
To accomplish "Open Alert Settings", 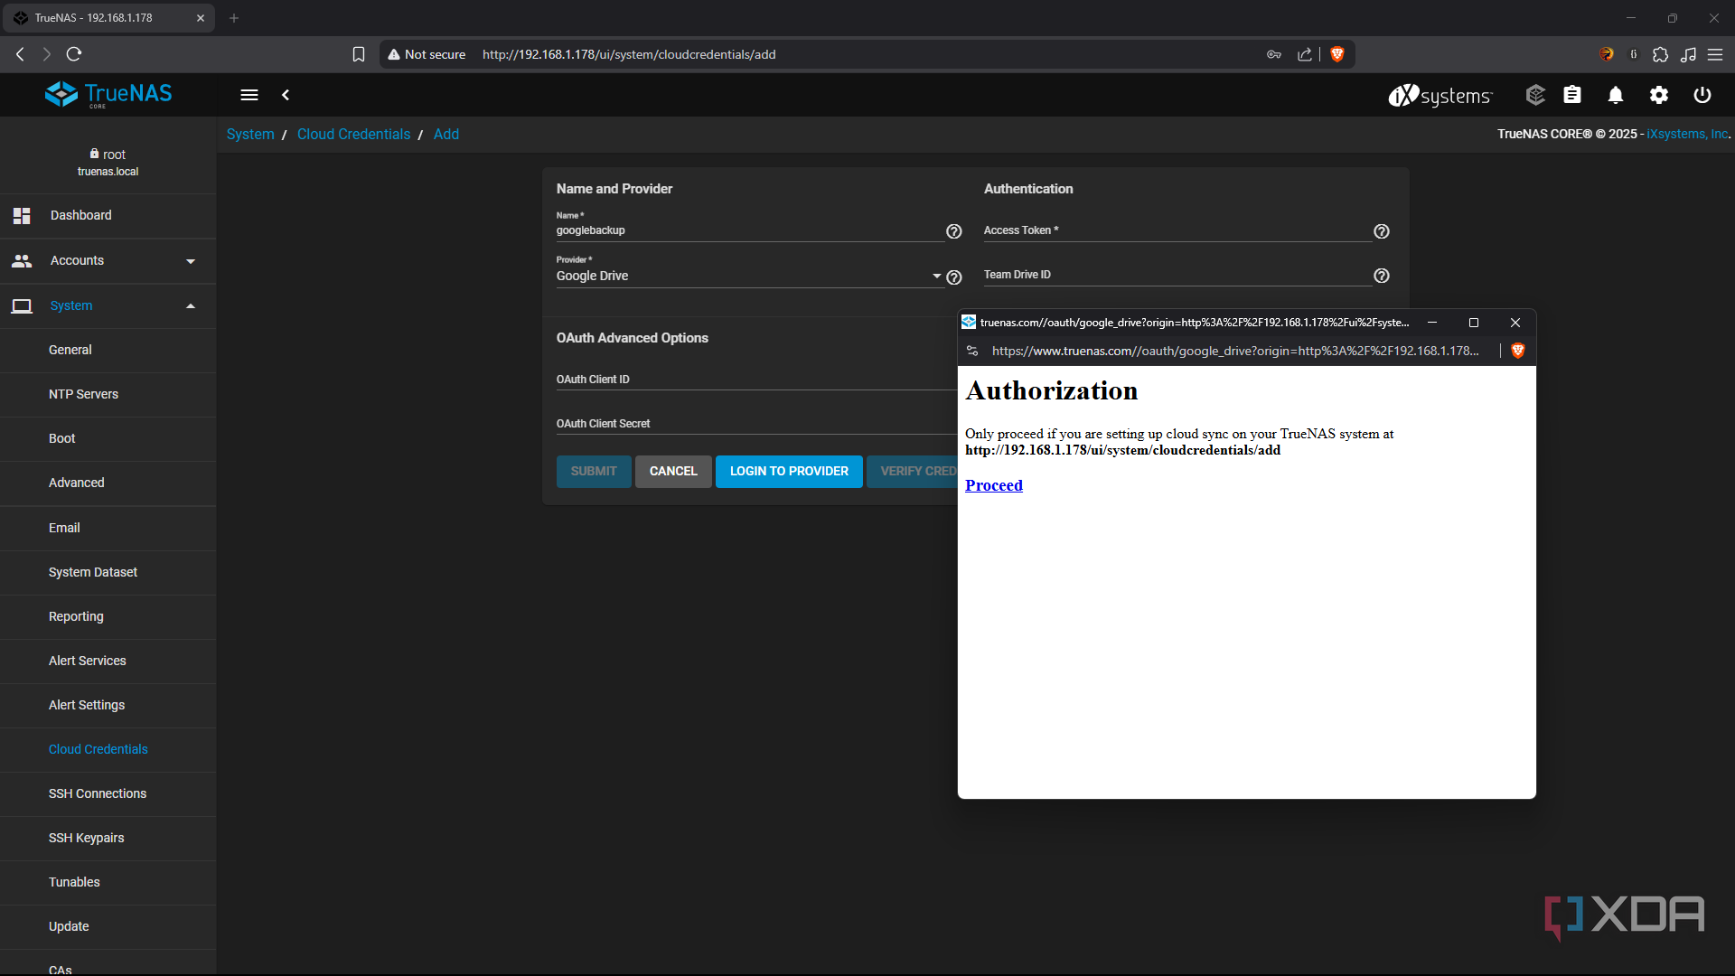I will pyautogui.click(x=108, y=705).
